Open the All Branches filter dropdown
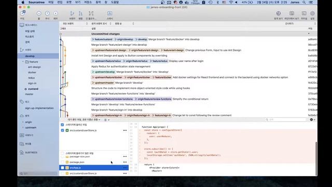 [x=75, y=23]
